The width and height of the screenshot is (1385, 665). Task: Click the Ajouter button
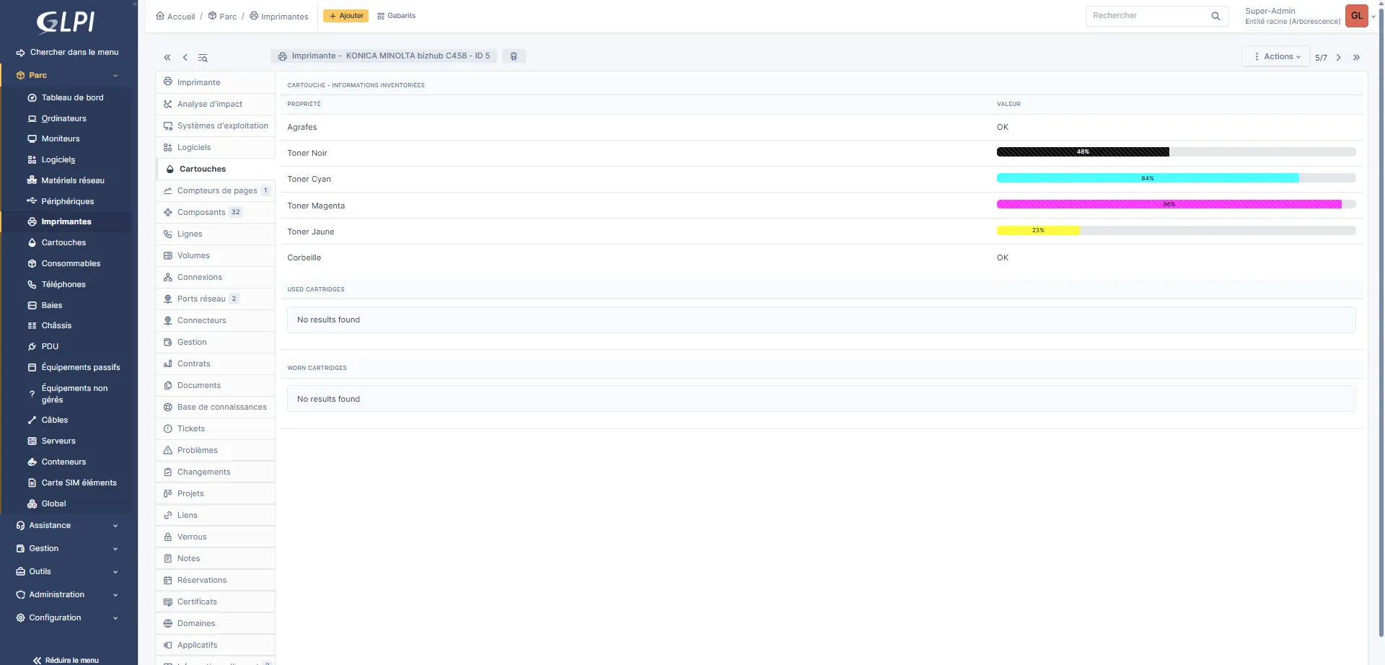tap(346, 16)
